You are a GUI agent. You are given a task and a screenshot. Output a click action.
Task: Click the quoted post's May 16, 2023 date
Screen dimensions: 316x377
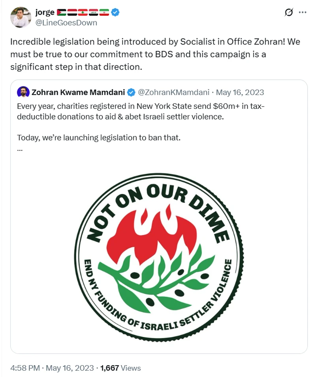(x=241, y=93)
